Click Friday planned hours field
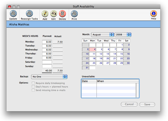168x121 pixels. point(47,58)
